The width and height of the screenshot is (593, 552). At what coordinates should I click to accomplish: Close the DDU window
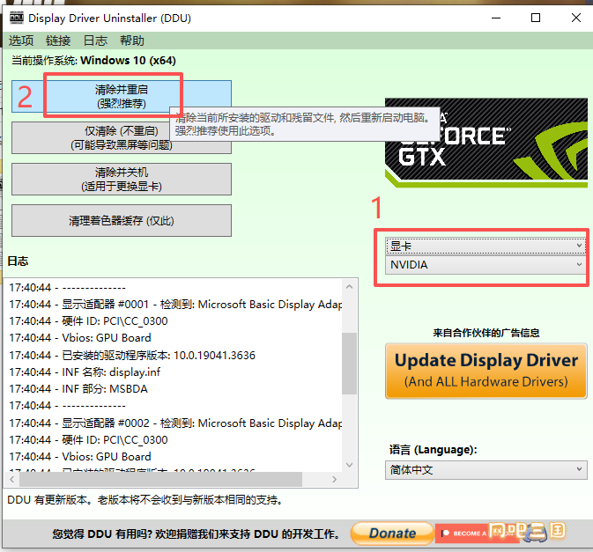[x=576, y=18]
